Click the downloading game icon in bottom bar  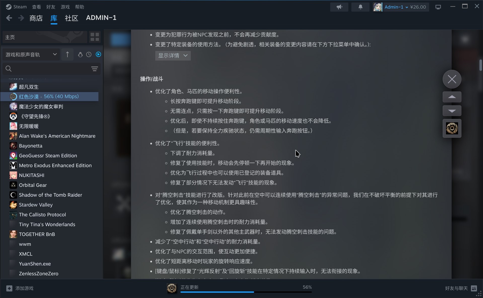(172, 288)
